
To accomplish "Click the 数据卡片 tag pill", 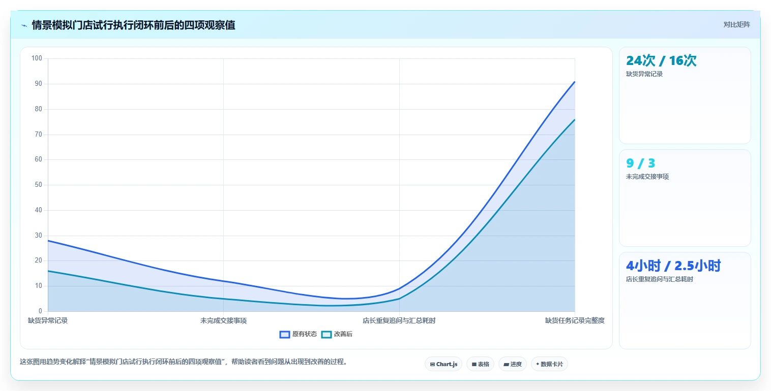I will click(x=549, y=364).
